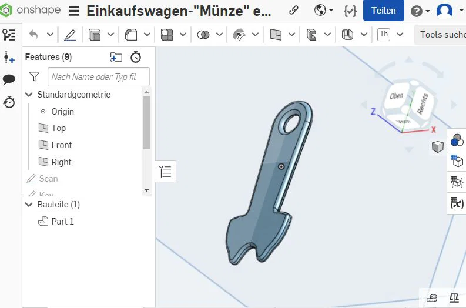Expand the Plane tool dropdown

point(292,35)
